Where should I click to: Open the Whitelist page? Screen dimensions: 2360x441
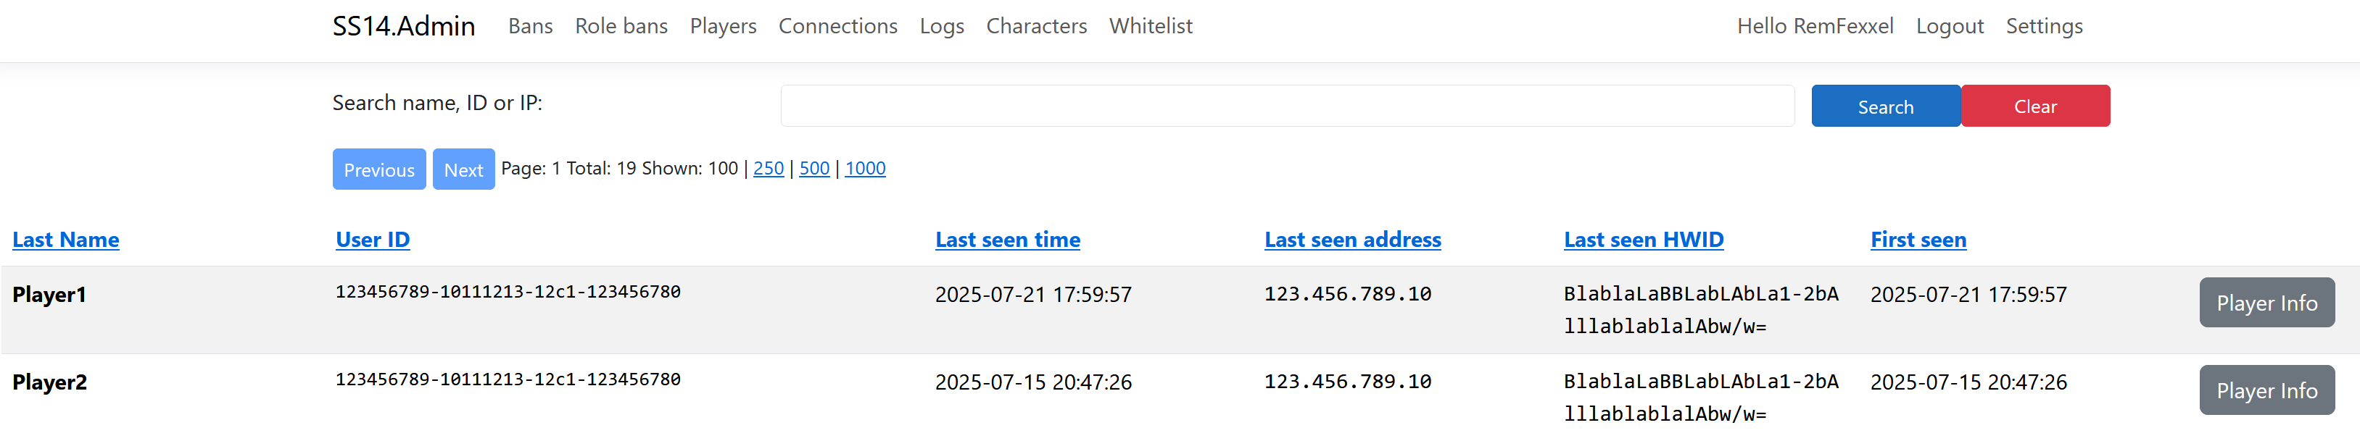click(1151, 27)
